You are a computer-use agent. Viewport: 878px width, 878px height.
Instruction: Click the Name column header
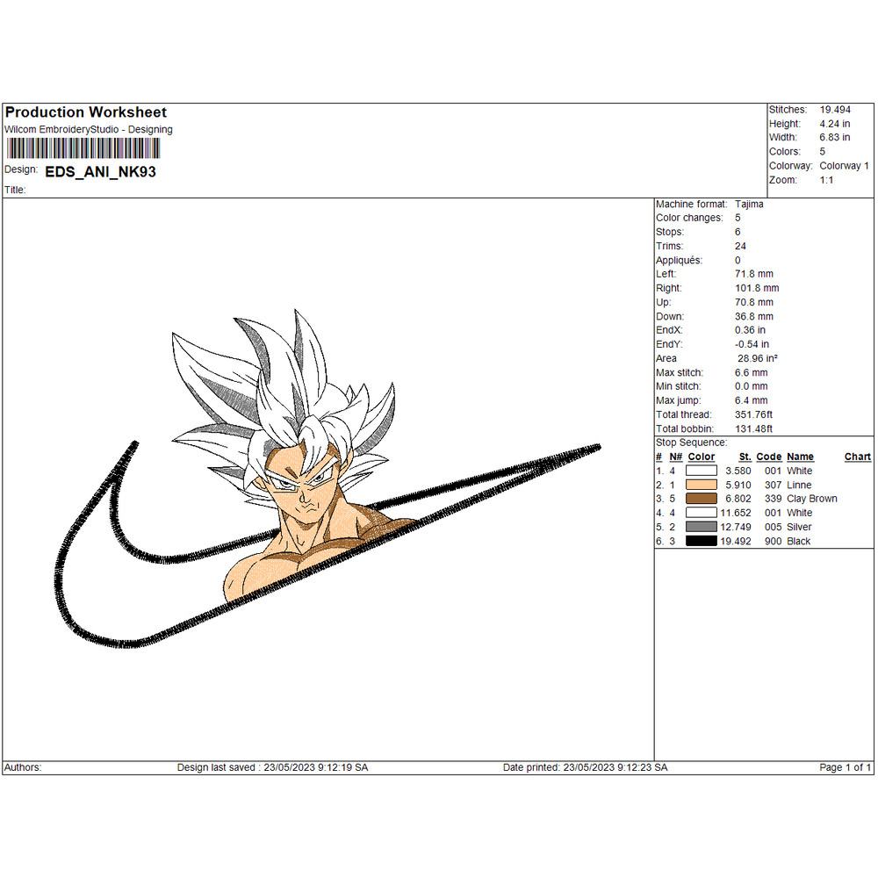coord(800,457)
